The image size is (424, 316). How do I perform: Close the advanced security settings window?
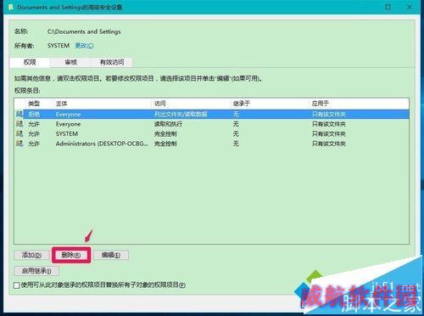[410, 7]
